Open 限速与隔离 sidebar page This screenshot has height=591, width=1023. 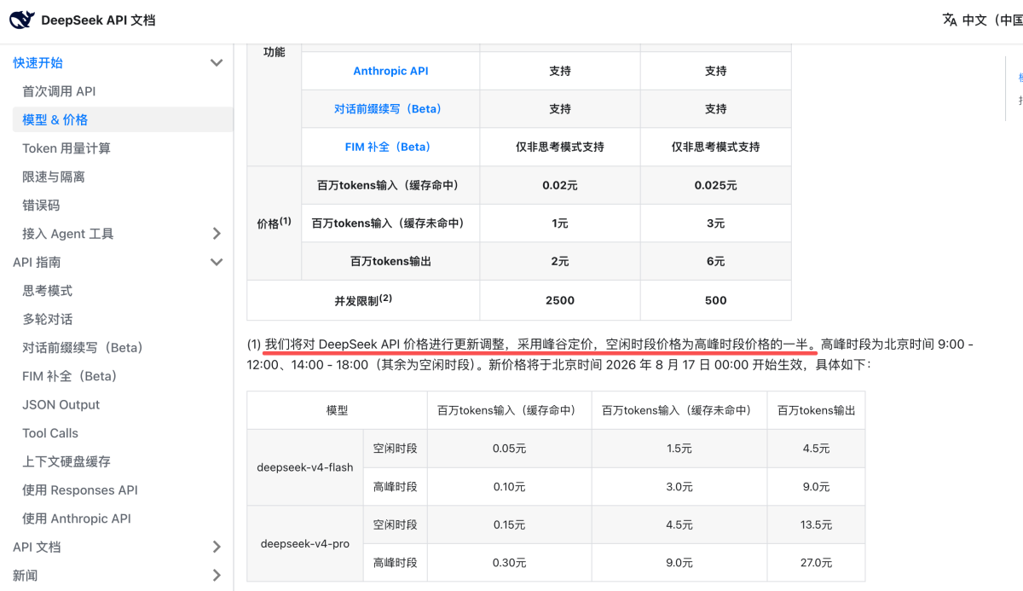coord(54,177)
